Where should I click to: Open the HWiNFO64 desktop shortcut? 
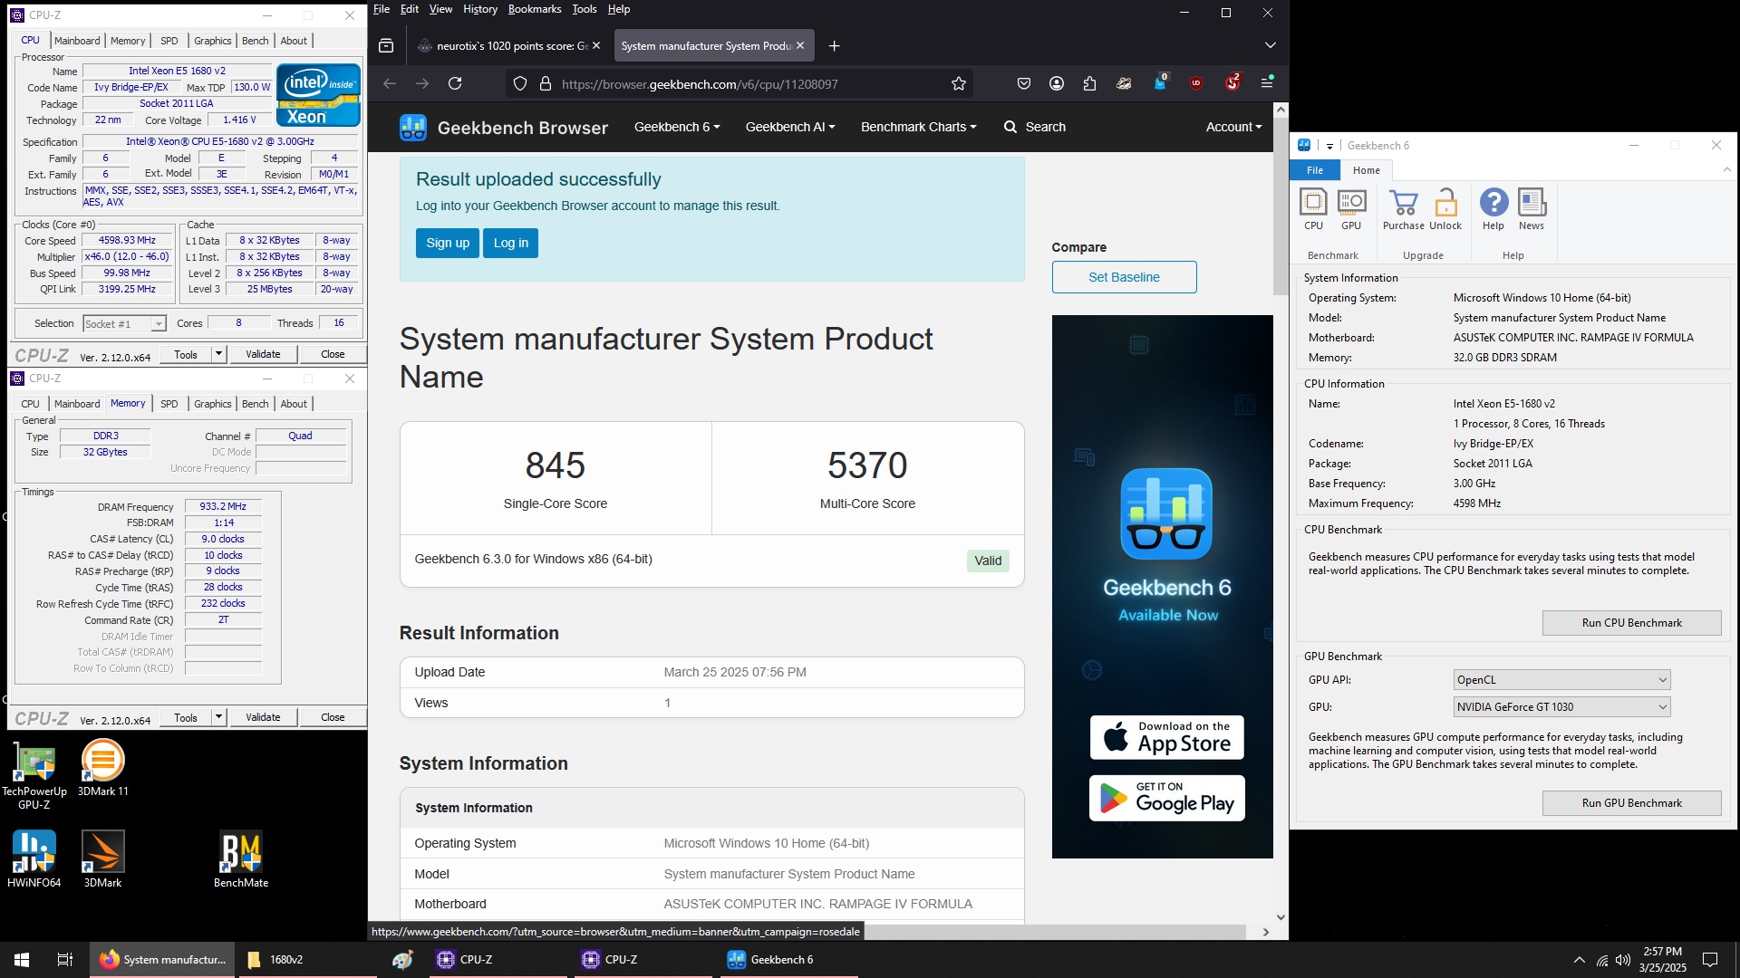click(34, 859)
